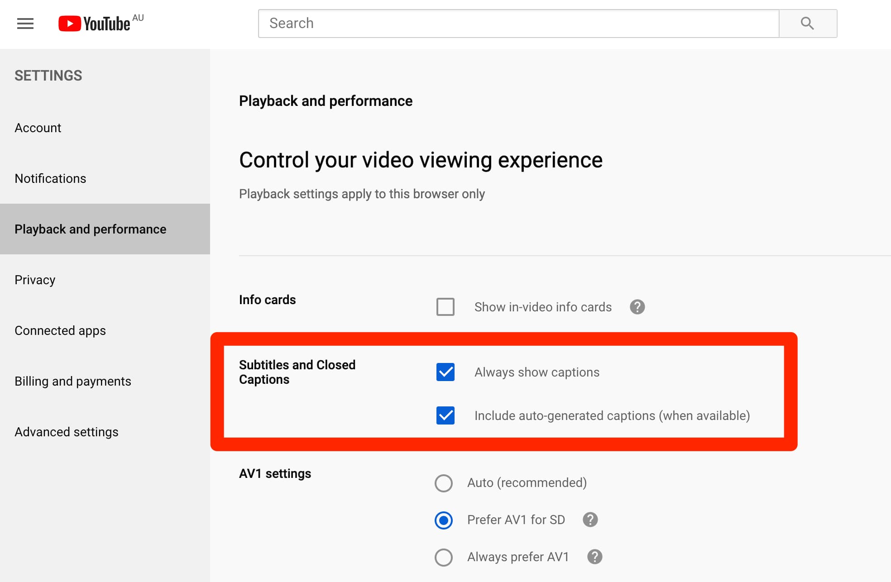Select Always prefer AV1 radio button
Image resolution: width=891 pixels, height=582 pixels.
tap(444, 557)
